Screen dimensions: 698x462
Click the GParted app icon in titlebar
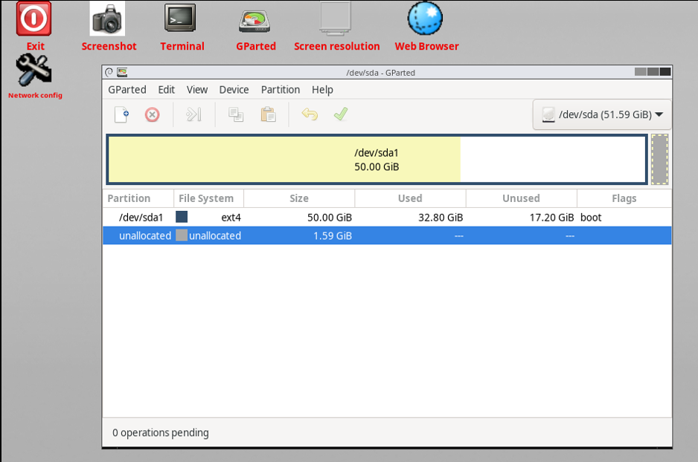tap(122, 72)
